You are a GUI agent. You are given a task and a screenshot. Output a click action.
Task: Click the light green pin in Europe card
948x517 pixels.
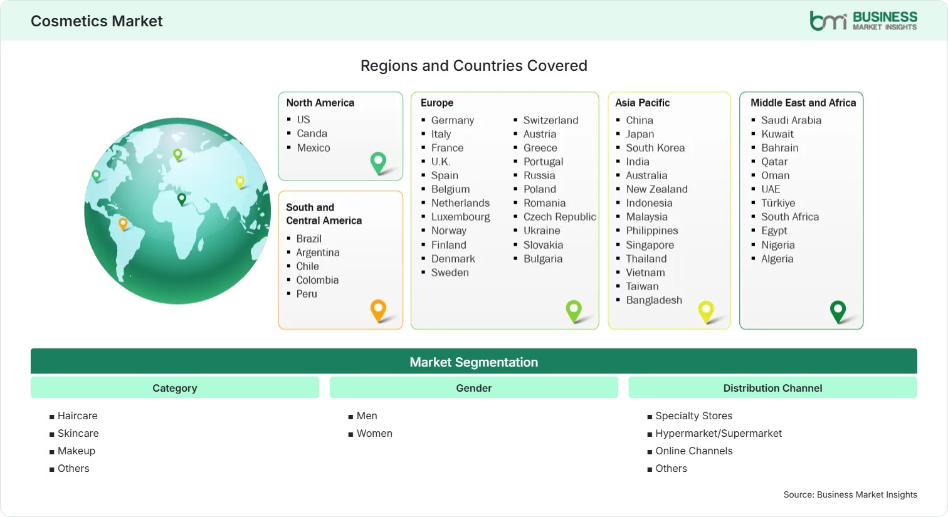pyautogui.click(x=574, y=311)
